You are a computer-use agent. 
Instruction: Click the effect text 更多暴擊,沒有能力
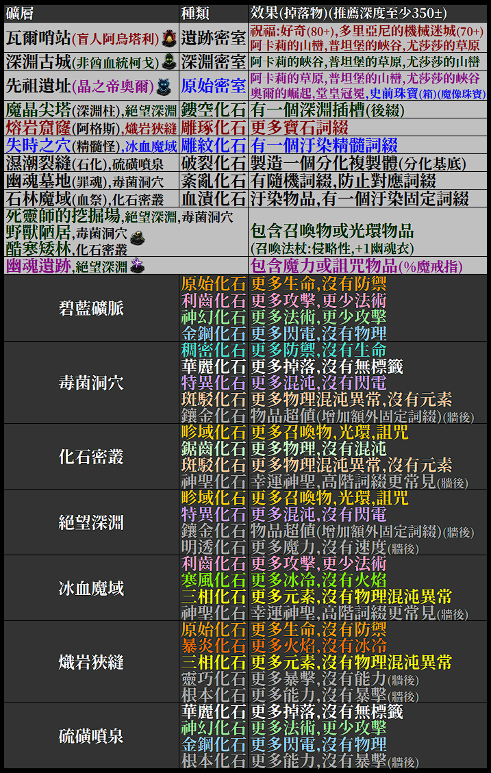[x=318, y=679]
